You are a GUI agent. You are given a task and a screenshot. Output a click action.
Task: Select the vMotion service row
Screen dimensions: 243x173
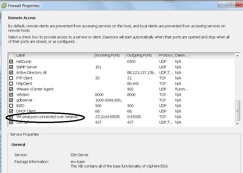[53, 94]
